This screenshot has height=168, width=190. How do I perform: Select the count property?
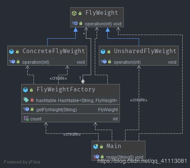click(x=36, y=119)
